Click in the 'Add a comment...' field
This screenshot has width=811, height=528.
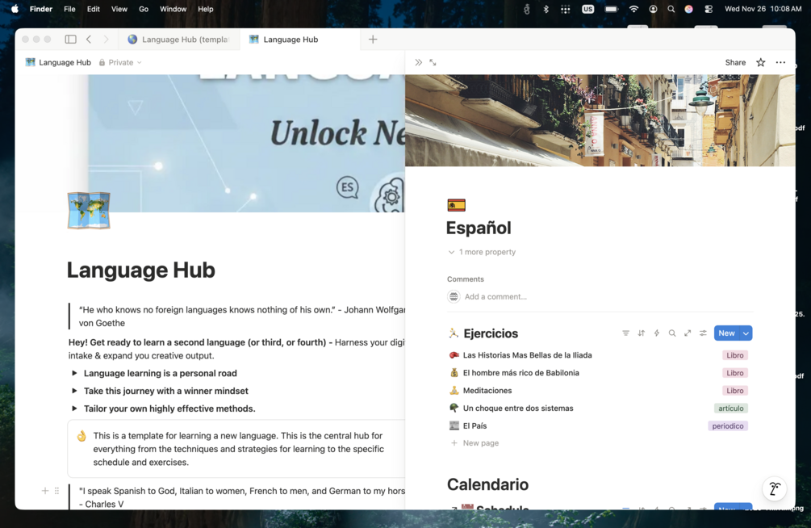coord(495,296)
